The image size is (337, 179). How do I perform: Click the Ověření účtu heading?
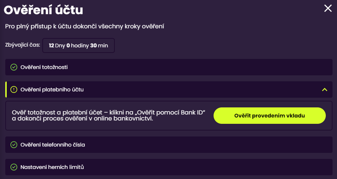pos(43,10)
